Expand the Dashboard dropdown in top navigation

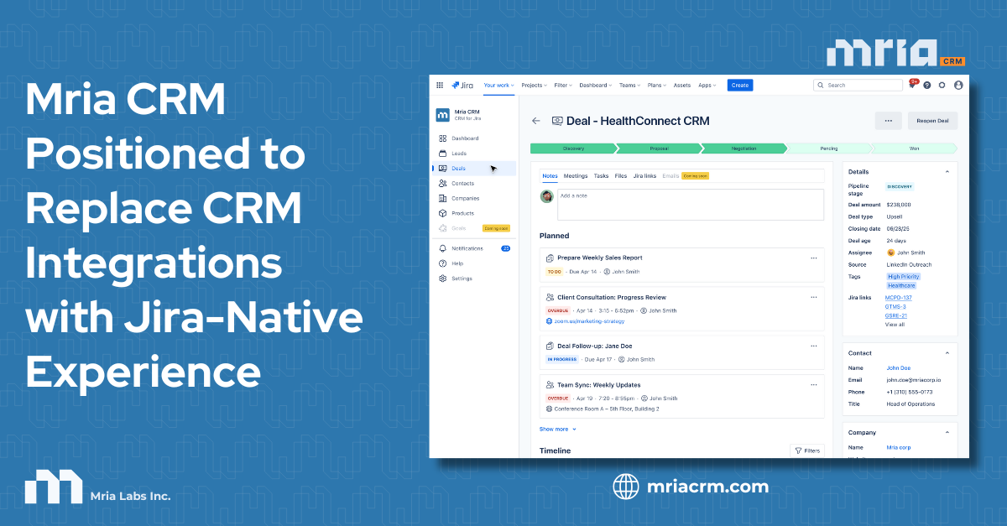pos(596,85)
